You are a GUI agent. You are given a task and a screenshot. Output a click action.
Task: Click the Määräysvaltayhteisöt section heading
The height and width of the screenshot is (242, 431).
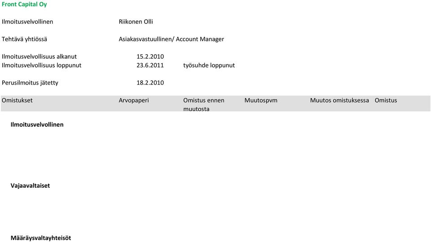click(41, 238)
